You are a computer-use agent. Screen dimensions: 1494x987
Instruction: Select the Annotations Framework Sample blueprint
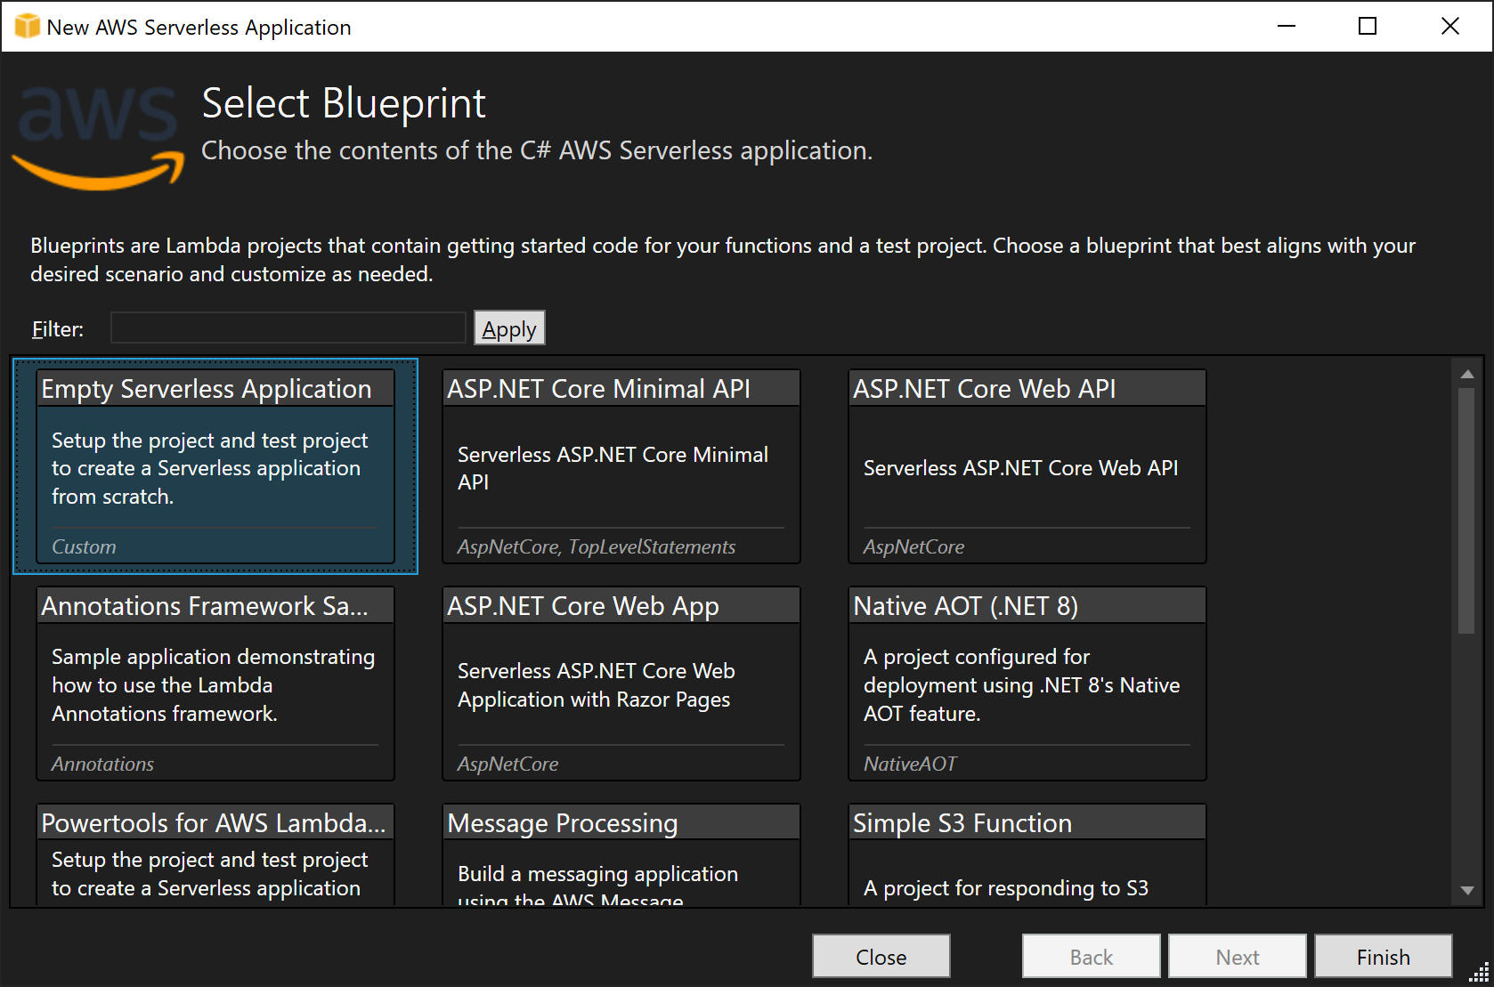click(x=215, y=684)
